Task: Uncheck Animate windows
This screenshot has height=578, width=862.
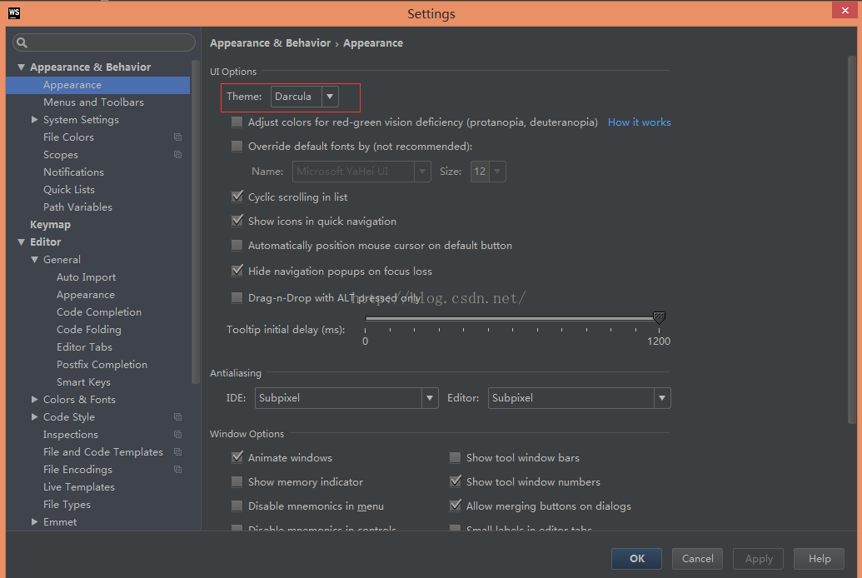Action: point(237,457)
